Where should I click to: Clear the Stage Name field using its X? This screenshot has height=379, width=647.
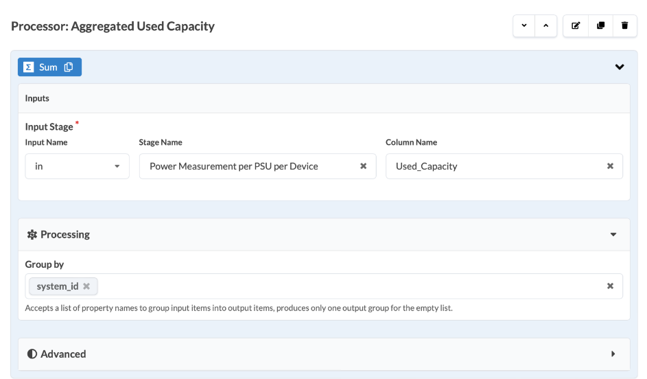(x=363, y=166)
